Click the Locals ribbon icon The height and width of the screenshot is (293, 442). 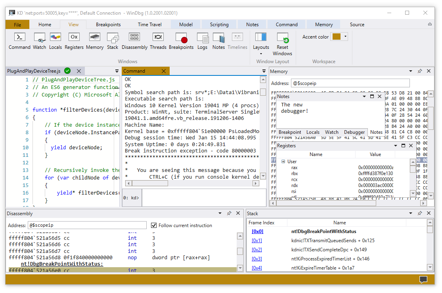click(55, 41)
